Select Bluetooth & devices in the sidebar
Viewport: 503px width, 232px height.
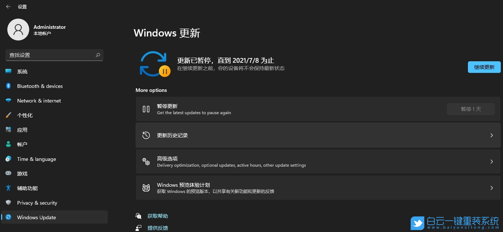point(40,86)
